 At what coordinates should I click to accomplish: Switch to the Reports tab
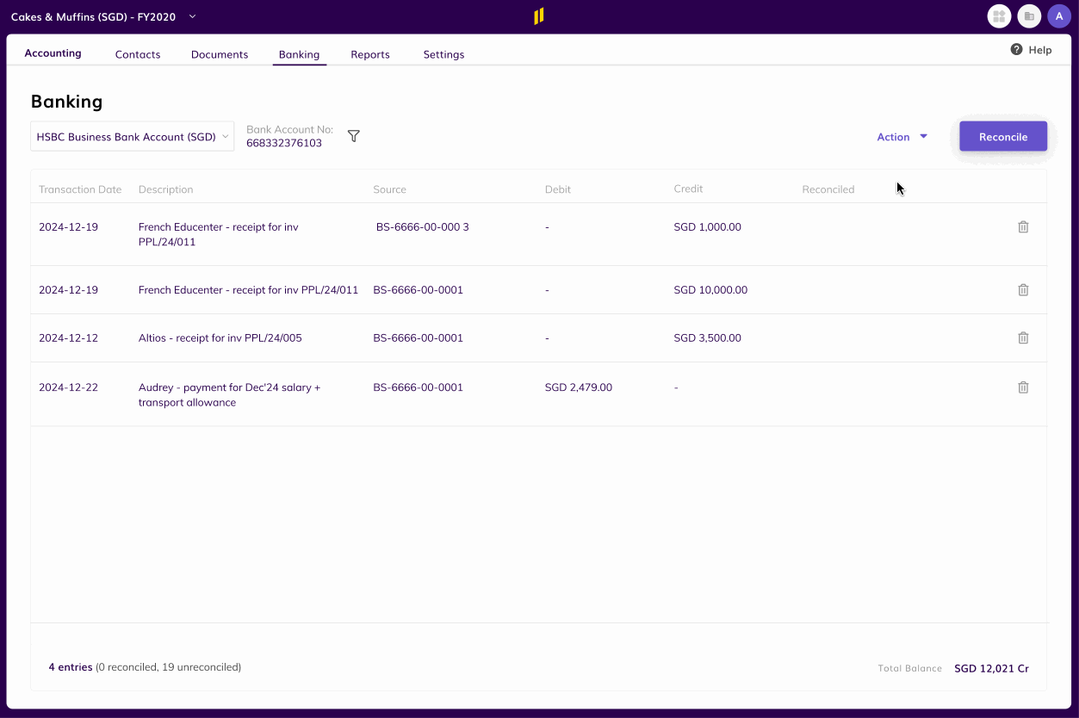point(369,53)
